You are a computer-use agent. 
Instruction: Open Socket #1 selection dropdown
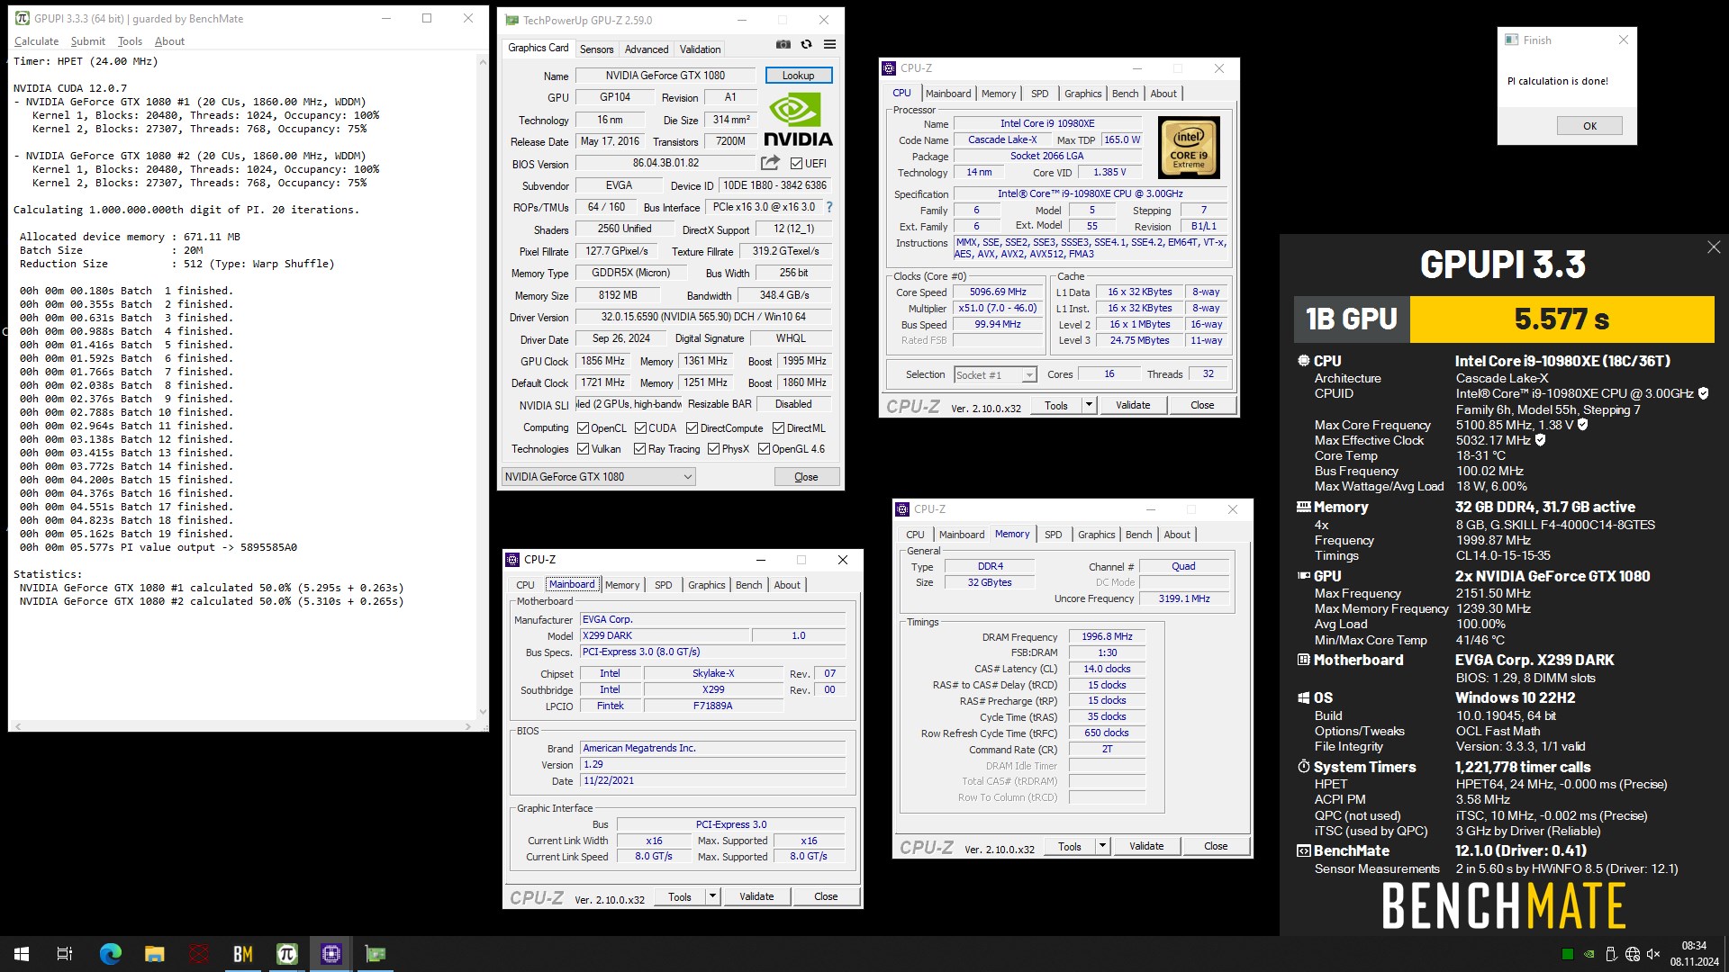tap(995, 374)
